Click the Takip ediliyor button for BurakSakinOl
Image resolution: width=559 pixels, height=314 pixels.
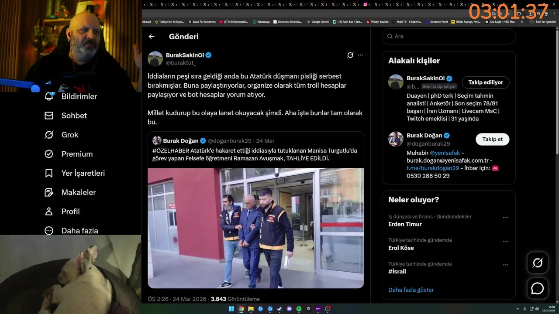tap(486, 82)
